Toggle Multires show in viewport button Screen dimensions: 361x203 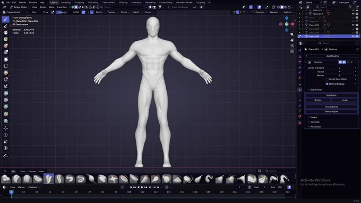point(340,63)
